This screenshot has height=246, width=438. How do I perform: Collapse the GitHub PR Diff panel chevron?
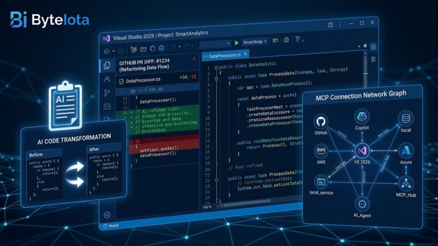click(194, 58)
